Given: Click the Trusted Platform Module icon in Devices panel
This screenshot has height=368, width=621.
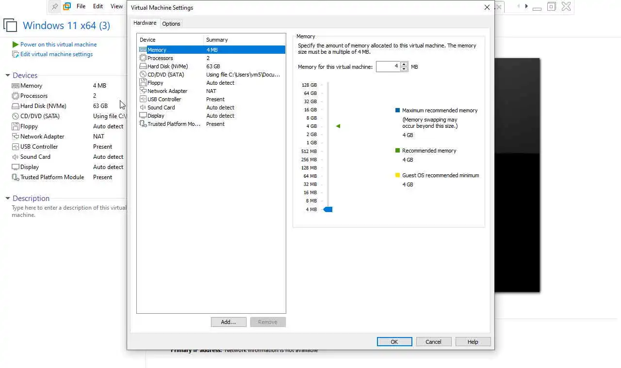Looking at the screenshot, I should (x=16, y=177).
